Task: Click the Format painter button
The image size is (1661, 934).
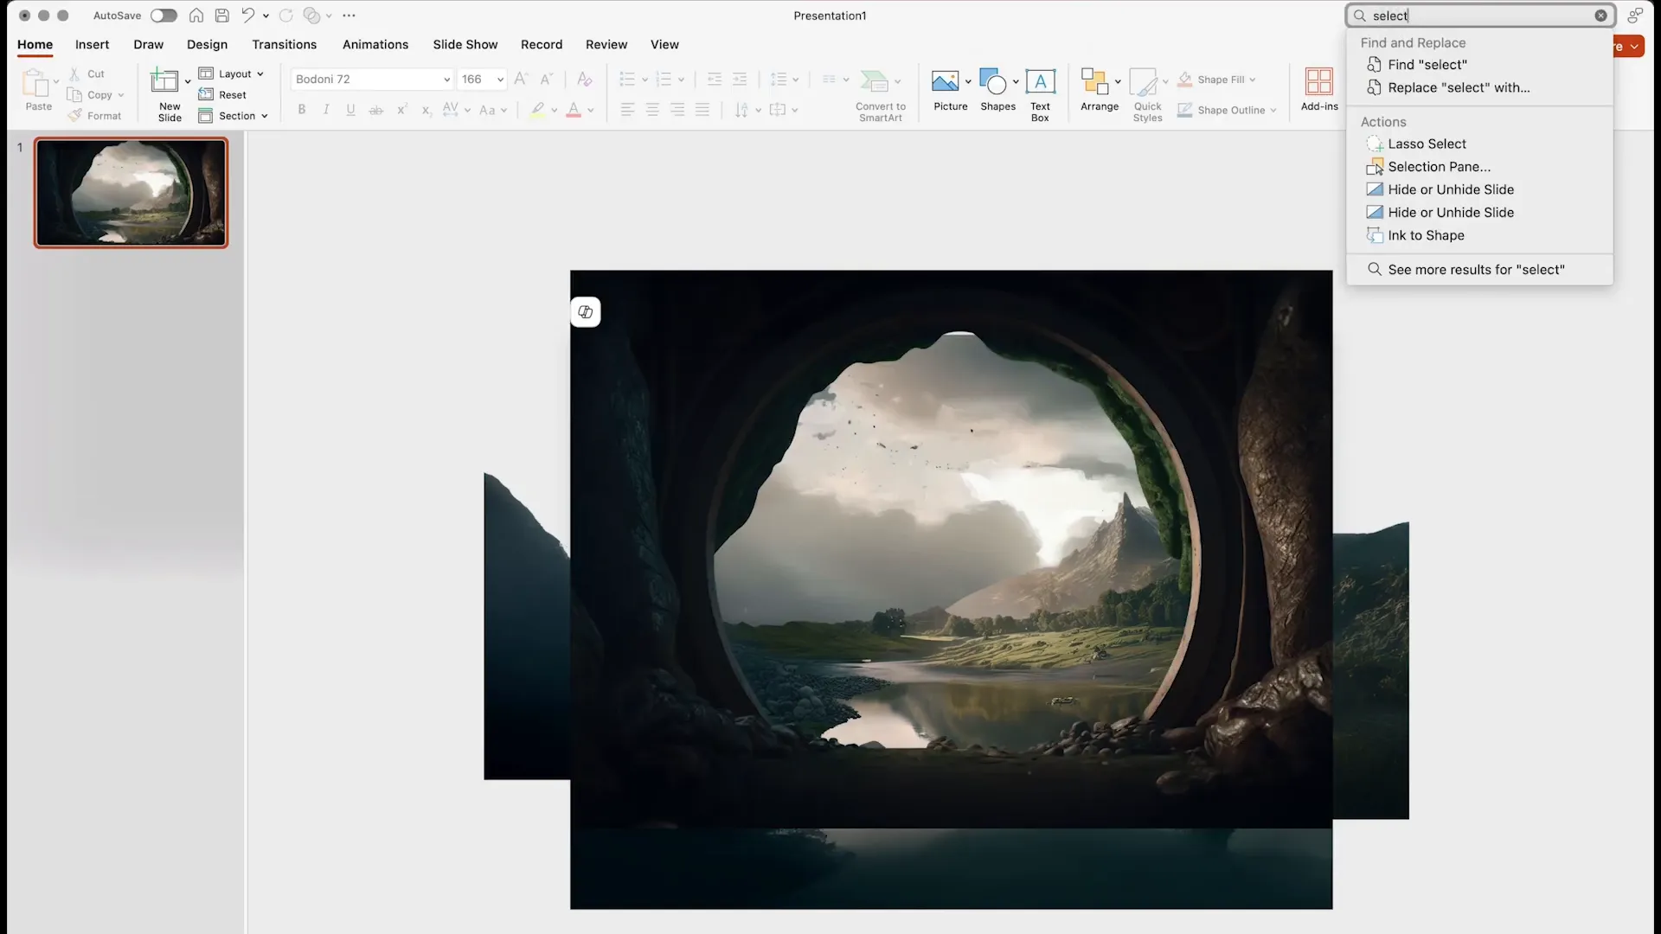Action: (x=95, y=116)
